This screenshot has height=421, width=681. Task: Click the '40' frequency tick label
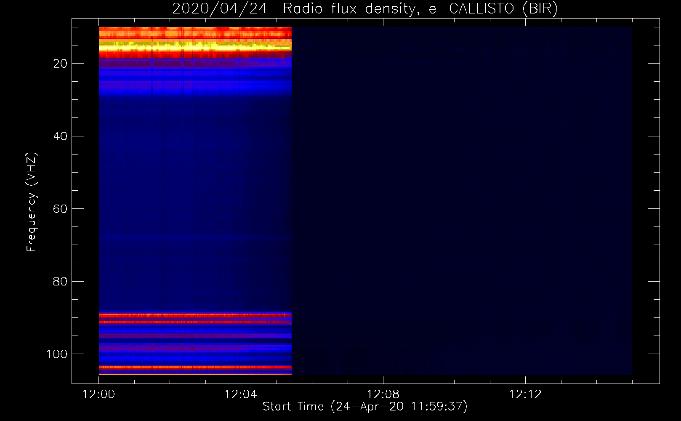tap(60, 136)
